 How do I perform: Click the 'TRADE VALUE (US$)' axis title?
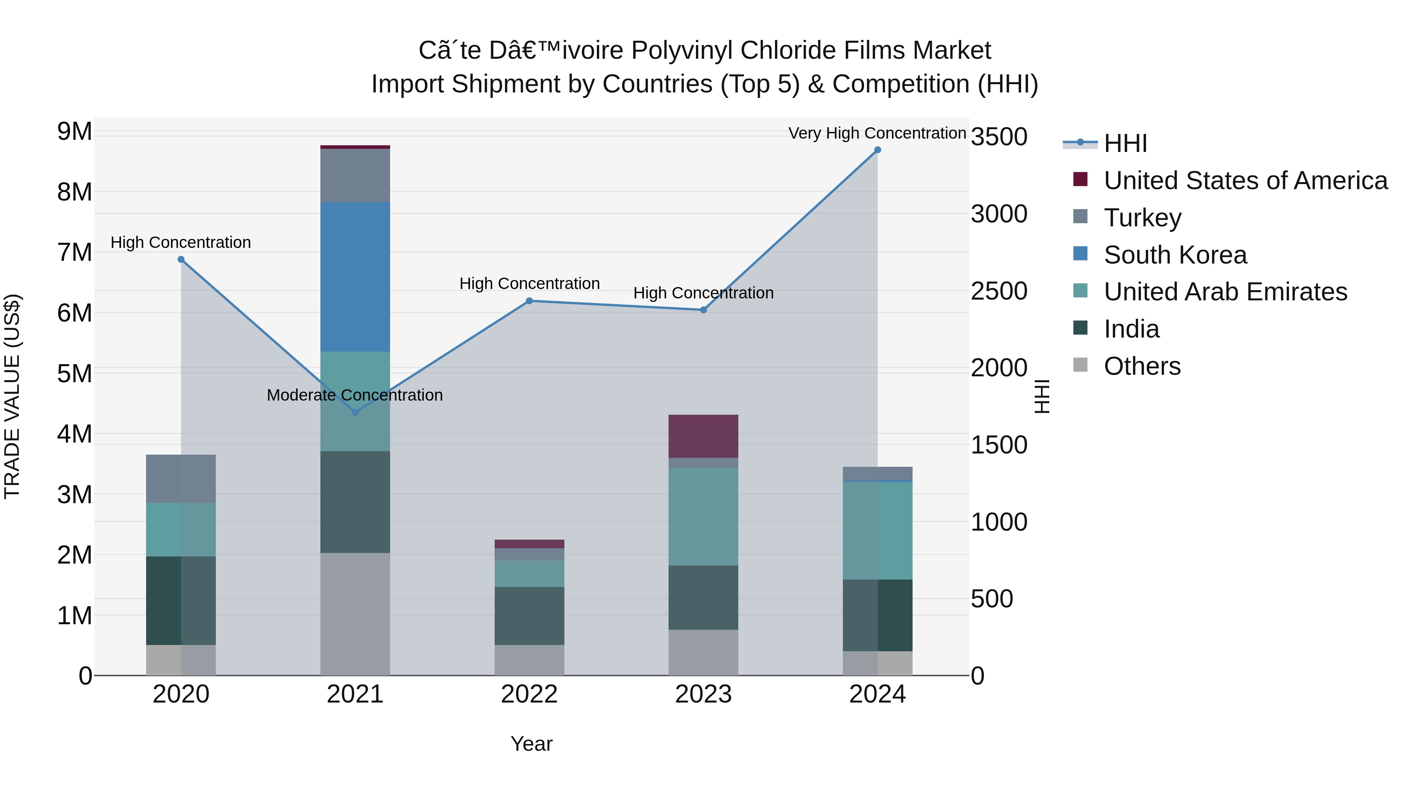click(x=12, y=397)
